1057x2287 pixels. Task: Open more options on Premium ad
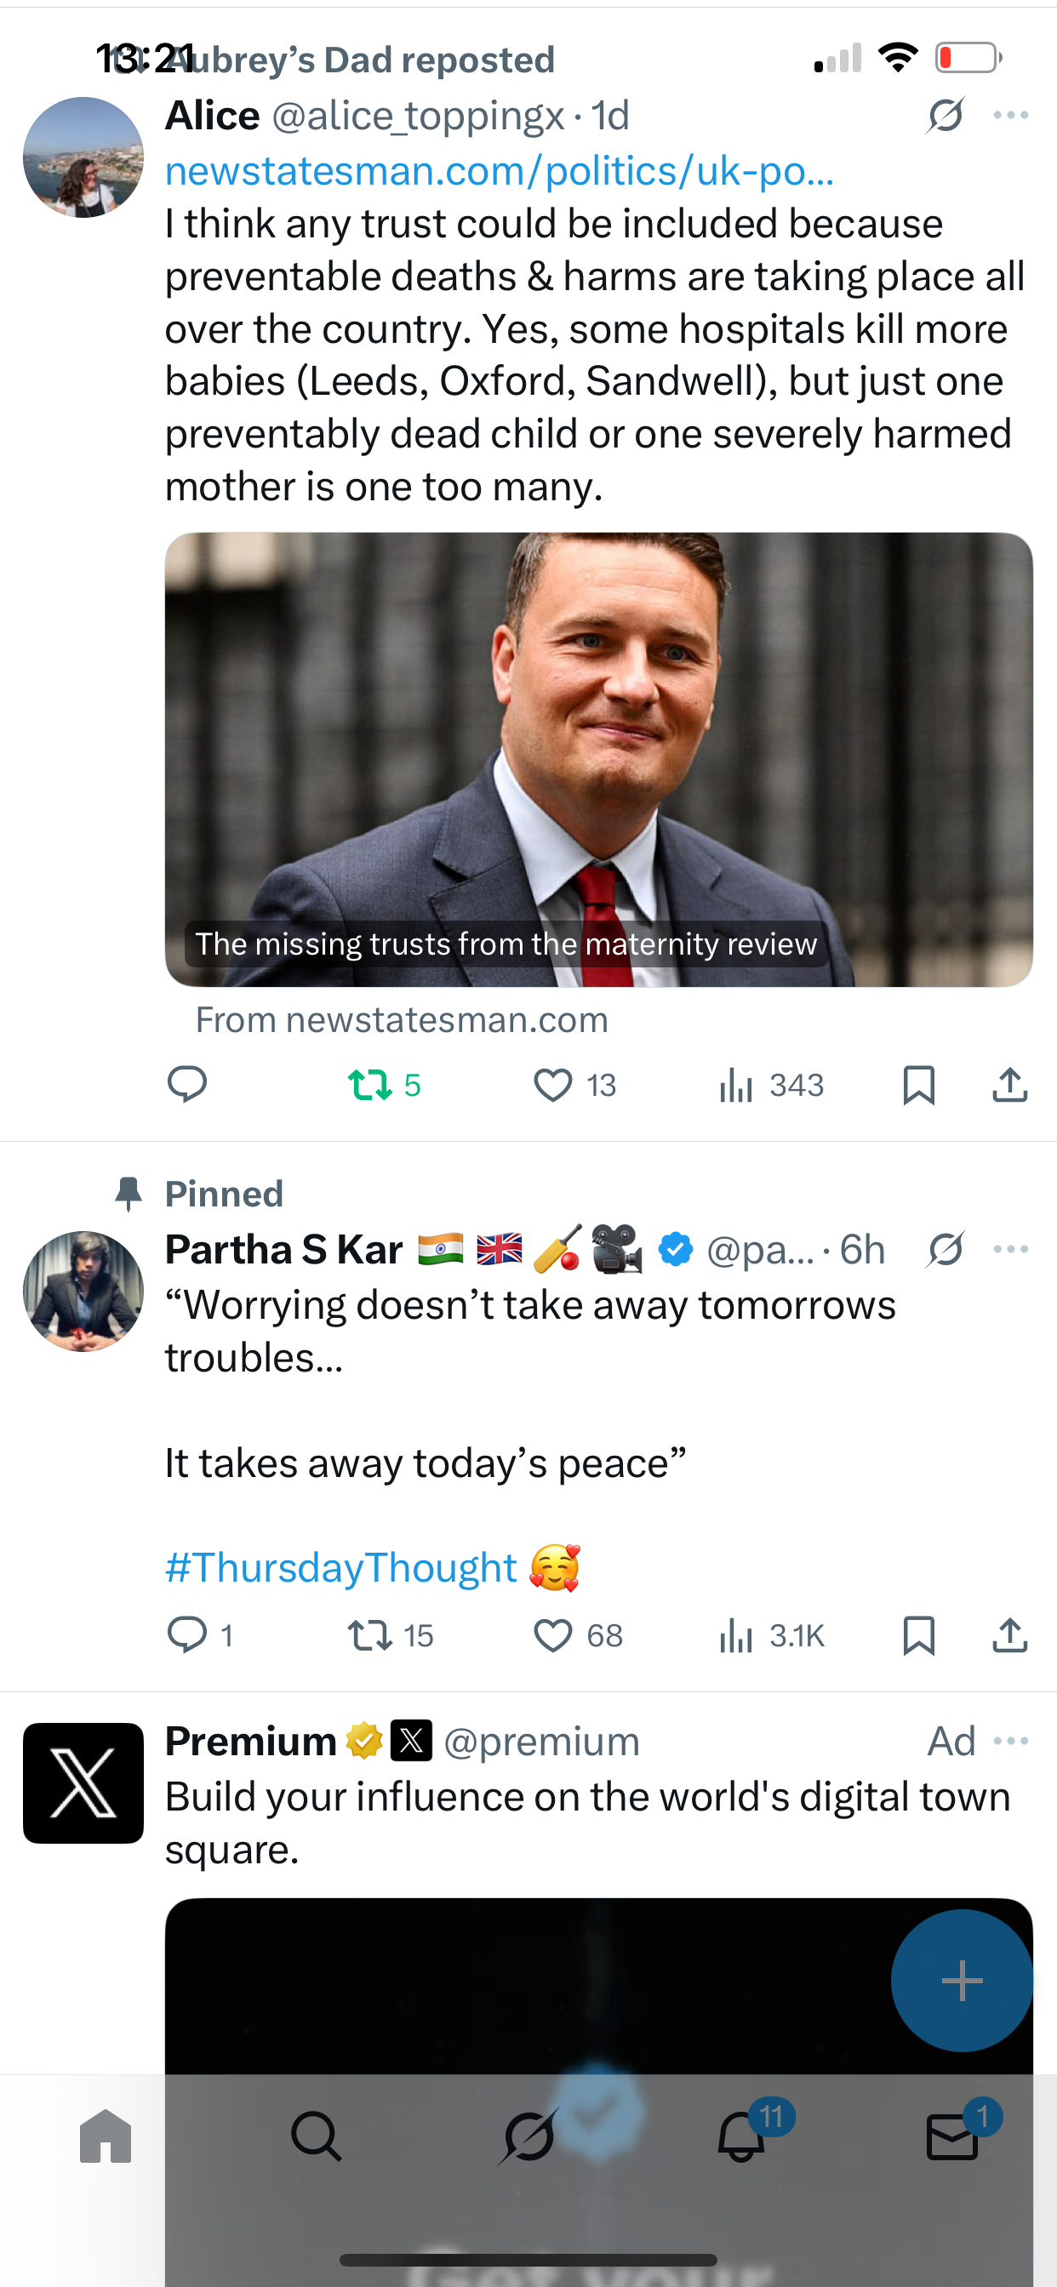click(x=1011, y=1741)
